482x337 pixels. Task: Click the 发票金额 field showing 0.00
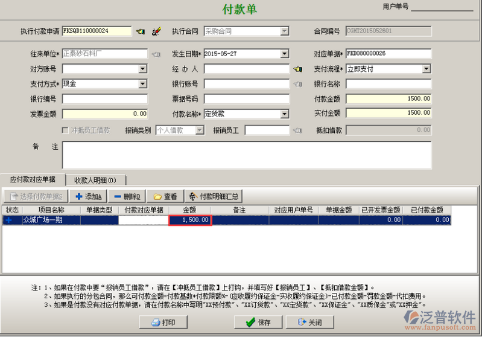point(105,114)
